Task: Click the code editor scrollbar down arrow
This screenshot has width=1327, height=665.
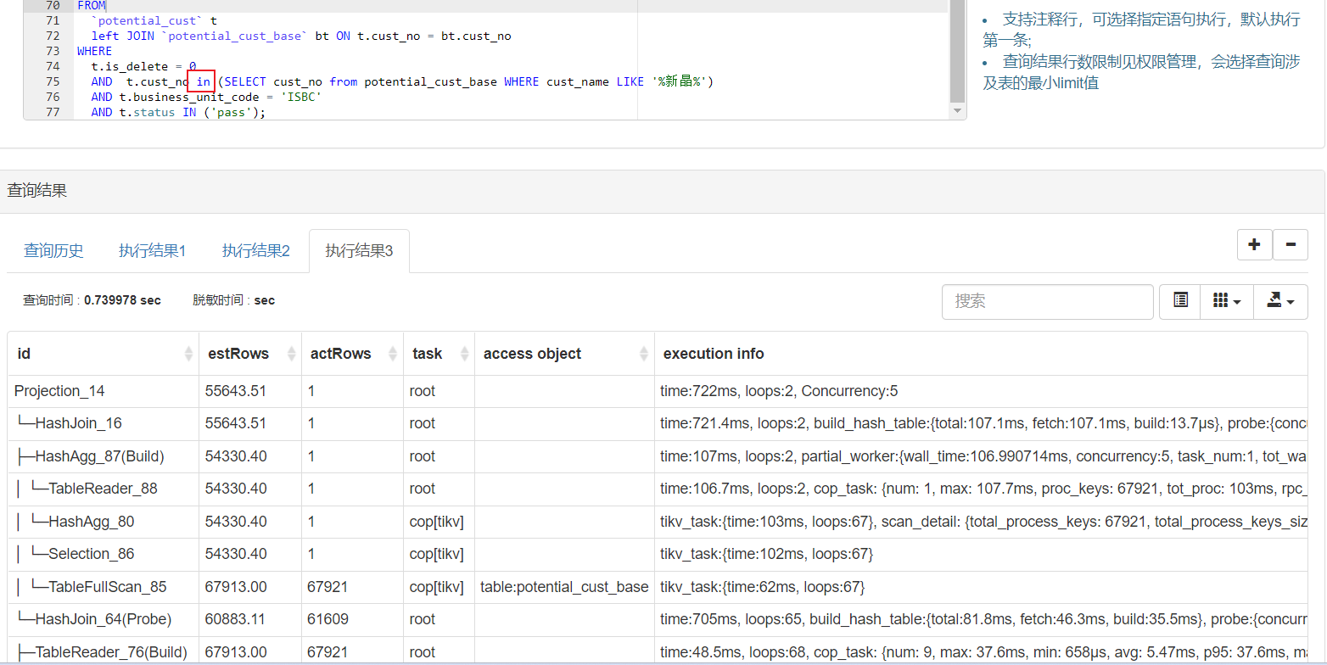Action: 957,111
